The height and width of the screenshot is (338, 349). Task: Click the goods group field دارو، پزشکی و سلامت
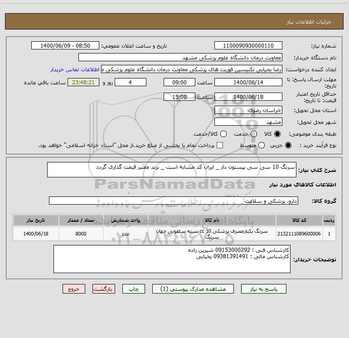pos(174,201)
